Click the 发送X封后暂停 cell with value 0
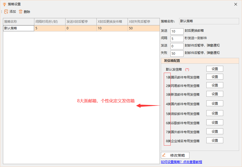The width and height of the screenshot is (242, 167). click(x=81, y=28)
